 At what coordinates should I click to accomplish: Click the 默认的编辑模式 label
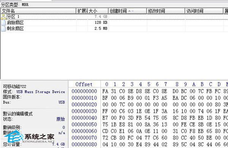tap(17, 114)
